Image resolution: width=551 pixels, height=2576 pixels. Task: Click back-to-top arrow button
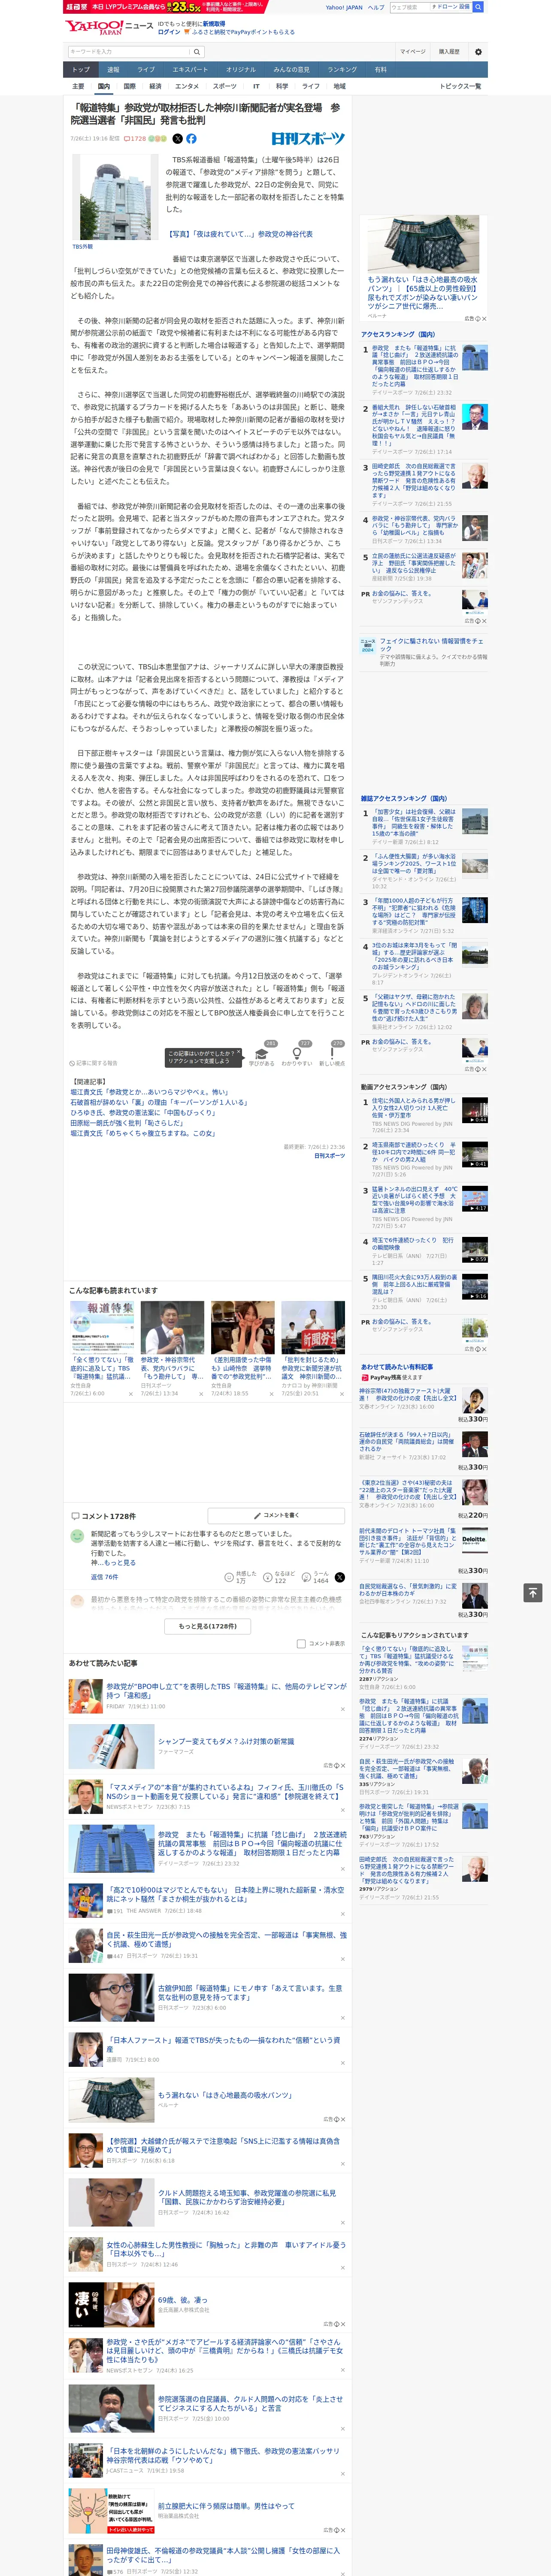(x=533, y=1592)
